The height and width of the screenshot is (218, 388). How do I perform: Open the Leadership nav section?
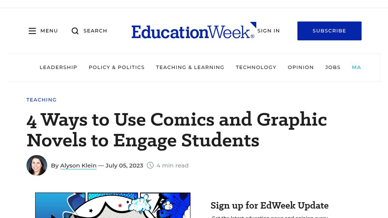[x=58, y=68]
